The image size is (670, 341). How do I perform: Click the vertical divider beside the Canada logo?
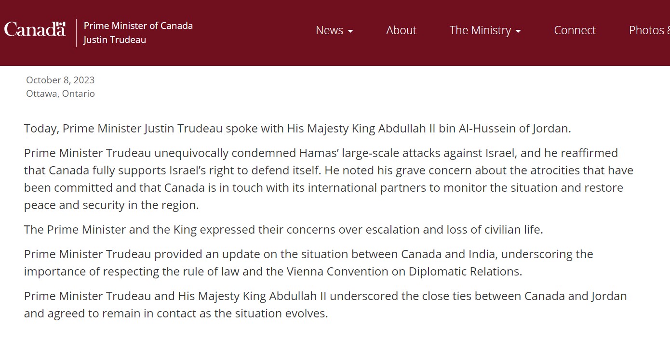[76, 33]
